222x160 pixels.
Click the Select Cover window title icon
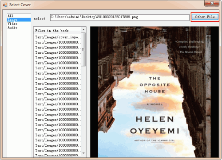click(5, 5)
